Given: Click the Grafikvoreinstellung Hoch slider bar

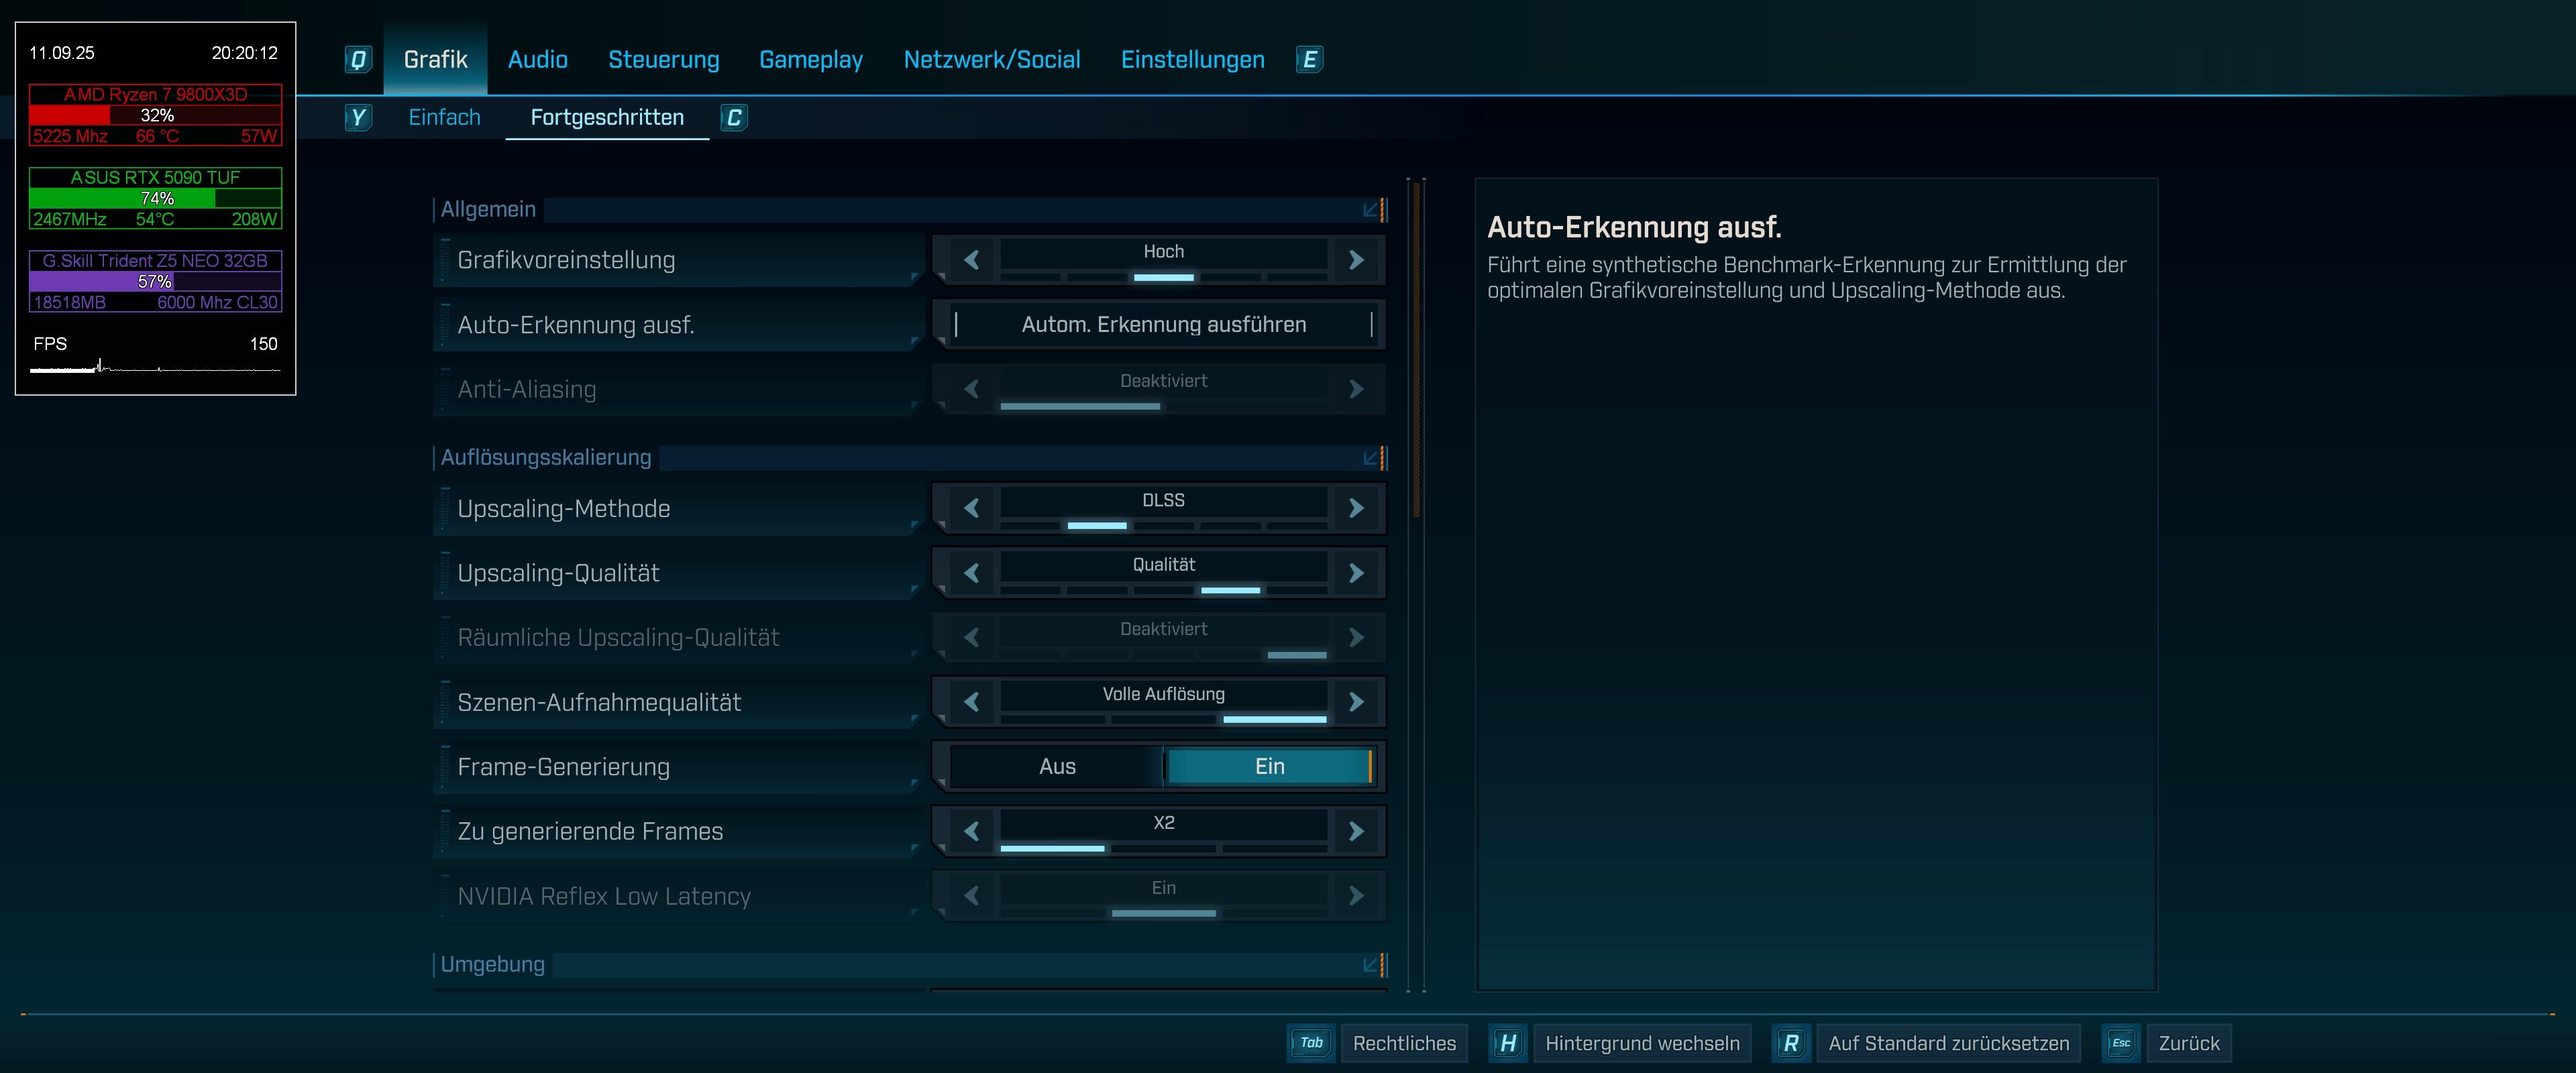Looking at the screenshot, I should pos(1163,277).
